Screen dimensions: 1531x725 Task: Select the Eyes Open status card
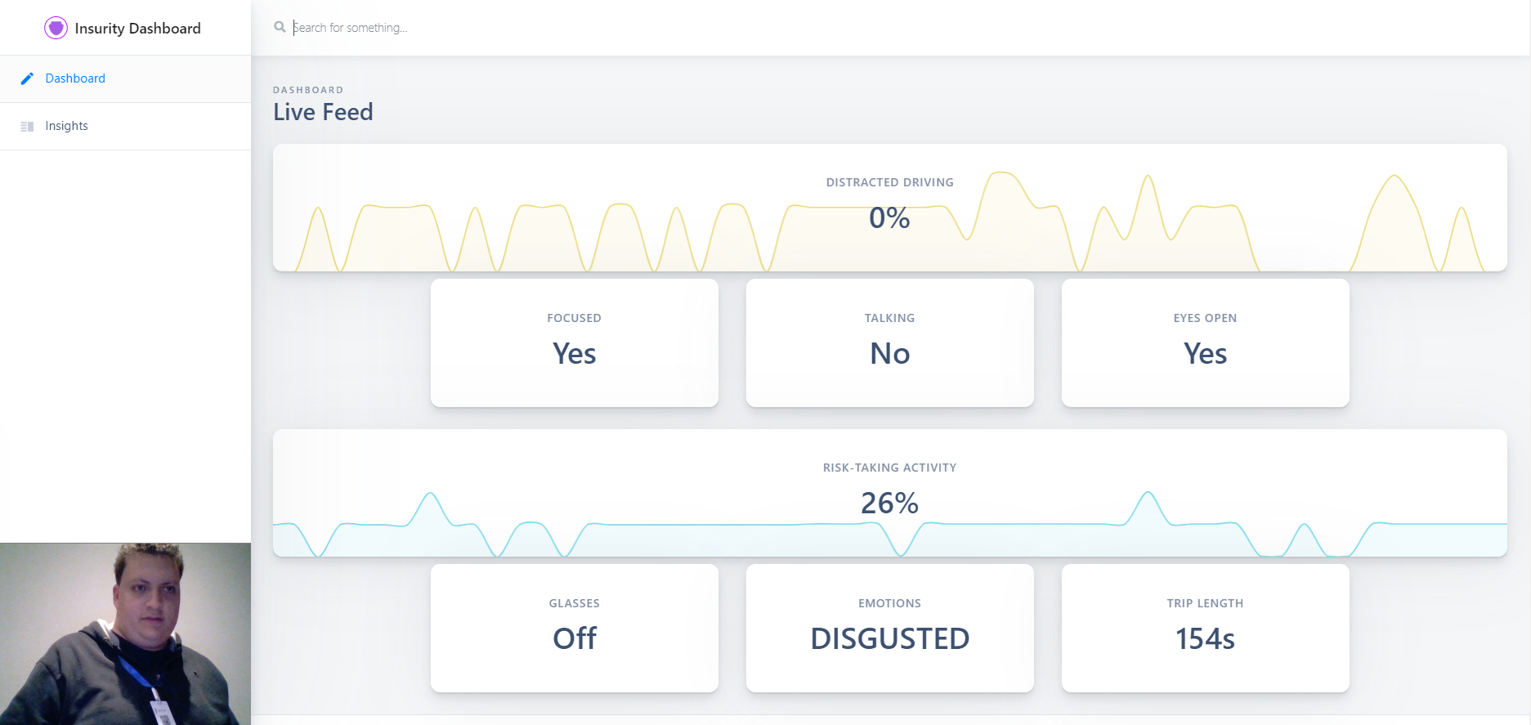coord(1205,342)
